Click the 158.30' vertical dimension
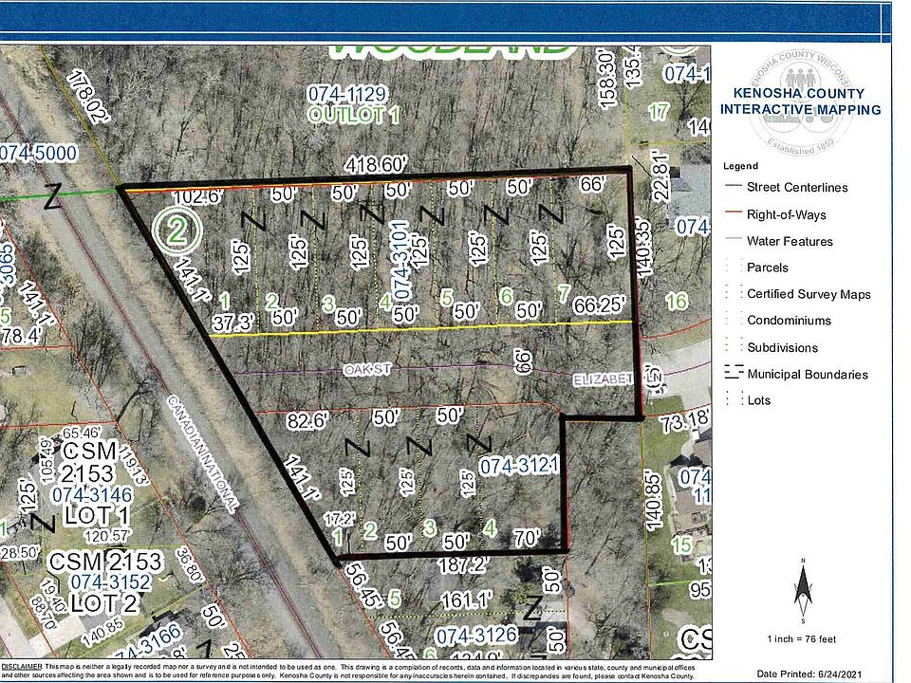 606,80
